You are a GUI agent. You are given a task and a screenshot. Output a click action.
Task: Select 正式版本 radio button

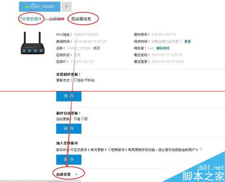(72, 150)
